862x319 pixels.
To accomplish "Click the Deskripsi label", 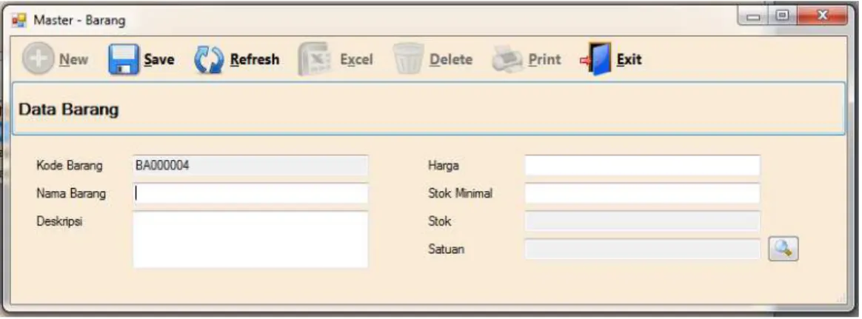I will pyautogui.click(x=59, y=222).
